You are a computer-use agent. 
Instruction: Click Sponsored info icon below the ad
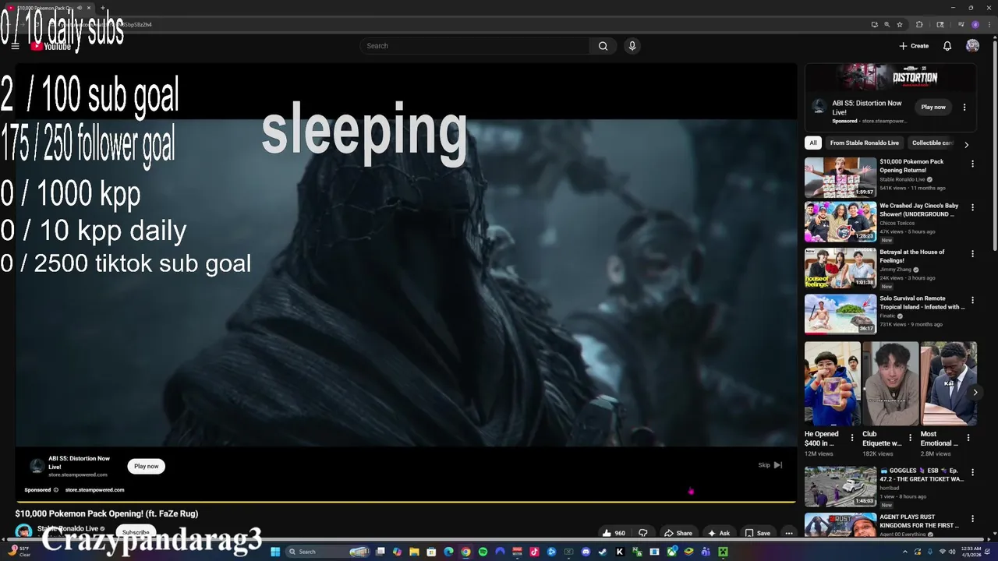(55, 490)
